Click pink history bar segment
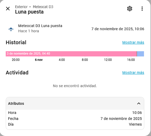Viewport: 151px width, 136px height. click(71, 54)
